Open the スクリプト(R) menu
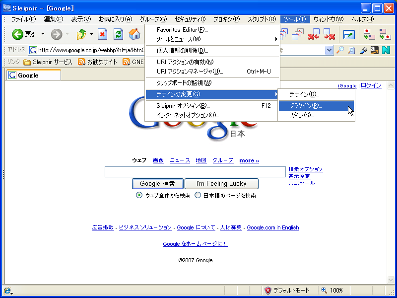This screenshot has width=397, height=298. click(x=262, y=19)
